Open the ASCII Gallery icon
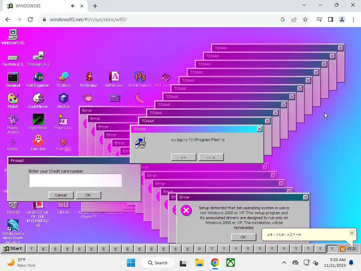This screenshot has width=361, height=271. 140,80
